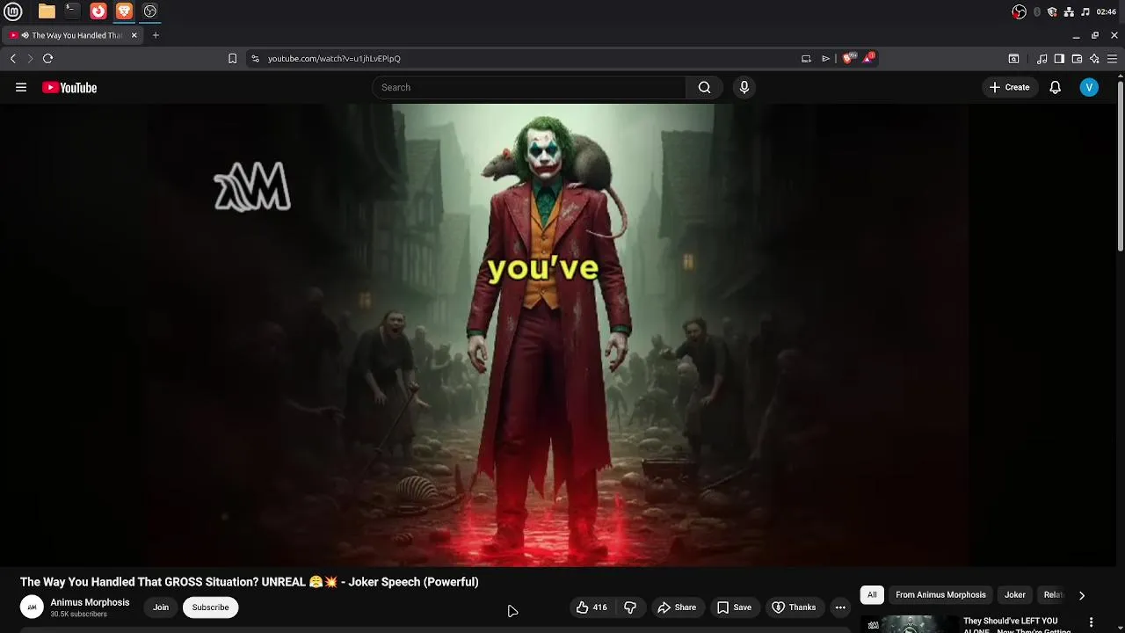The height and width of the screenshot is (633, 1125).
Task: Open the Files folder in the panel
Action: 47,11
